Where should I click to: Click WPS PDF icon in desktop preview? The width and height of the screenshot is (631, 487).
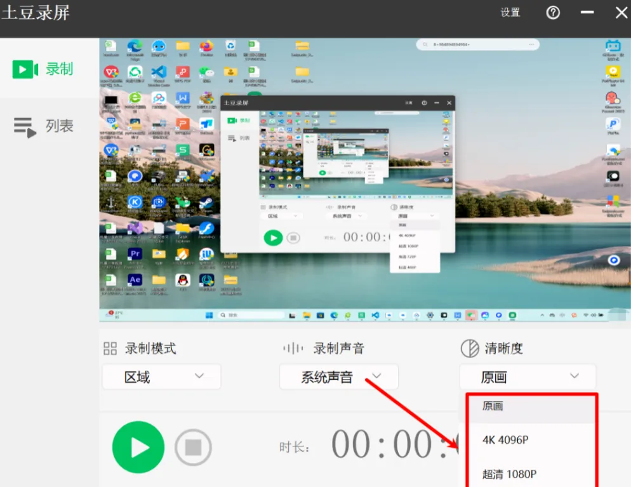point(183,72)
